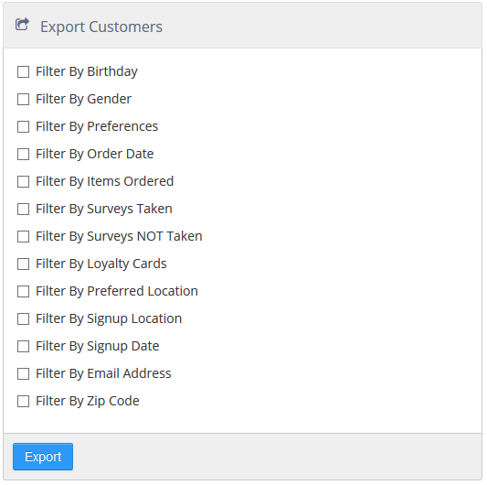Tick the Filter By Zip Code checkbox
This screenshot has height=485, width=487.
tap(23, 402)
